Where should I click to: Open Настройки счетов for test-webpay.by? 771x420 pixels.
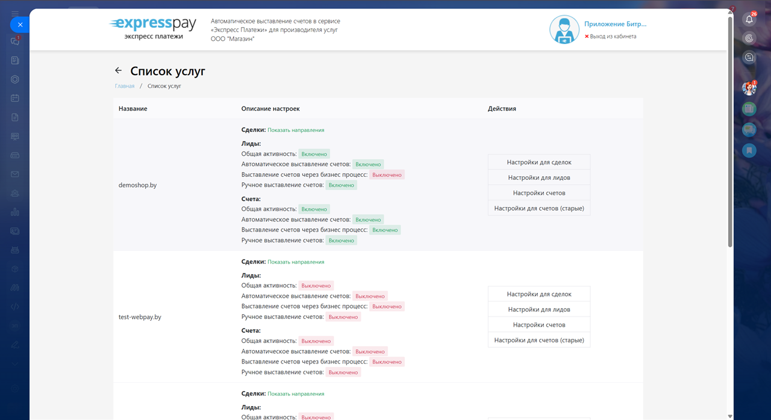(539, 325)
